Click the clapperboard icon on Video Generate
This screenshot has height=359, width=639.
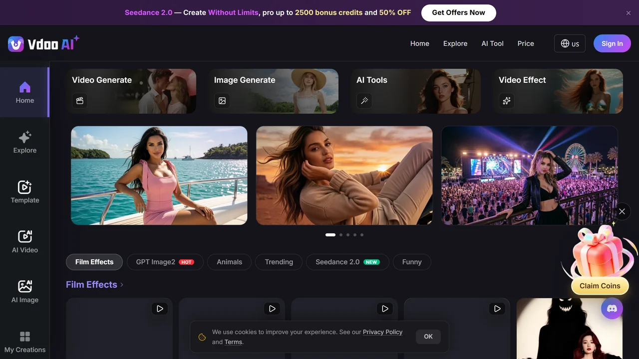80,101
